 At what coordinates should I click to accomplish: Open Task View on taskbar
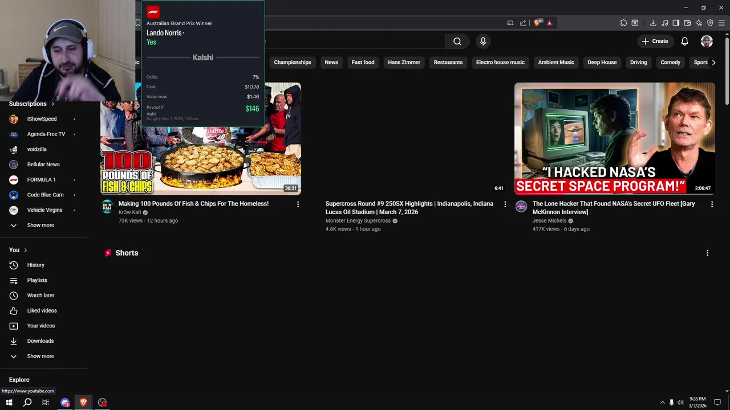coord(46,403)
